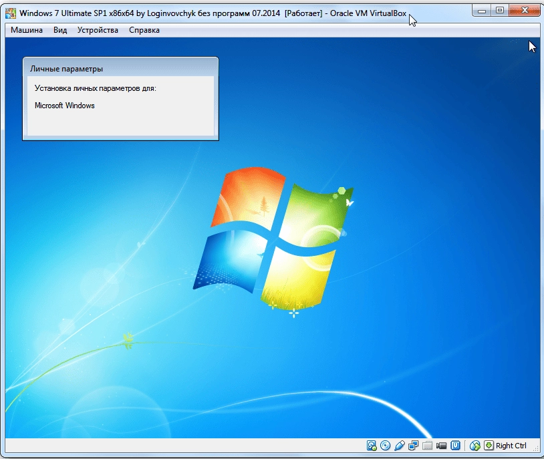Viewport: 544px width, 459px height.
Task: Click the CPU virtualization status icon
Action: [x=455, y=446]
